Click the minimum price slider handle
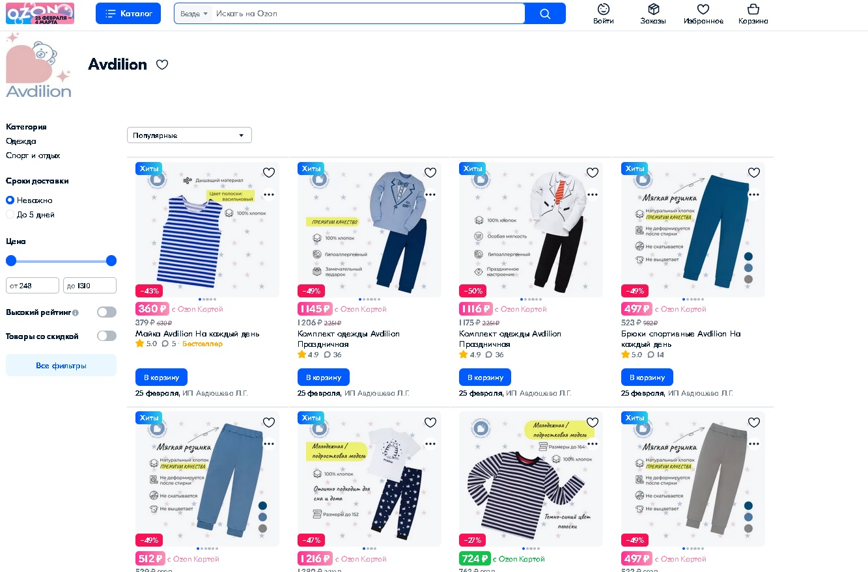This screenshot has height=572, width=868. [11, 261]
